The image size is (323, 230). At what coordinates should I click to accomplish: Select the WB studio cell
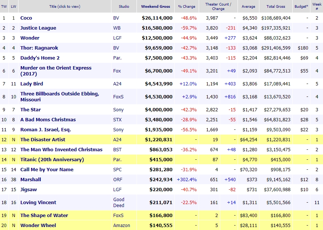117,28
